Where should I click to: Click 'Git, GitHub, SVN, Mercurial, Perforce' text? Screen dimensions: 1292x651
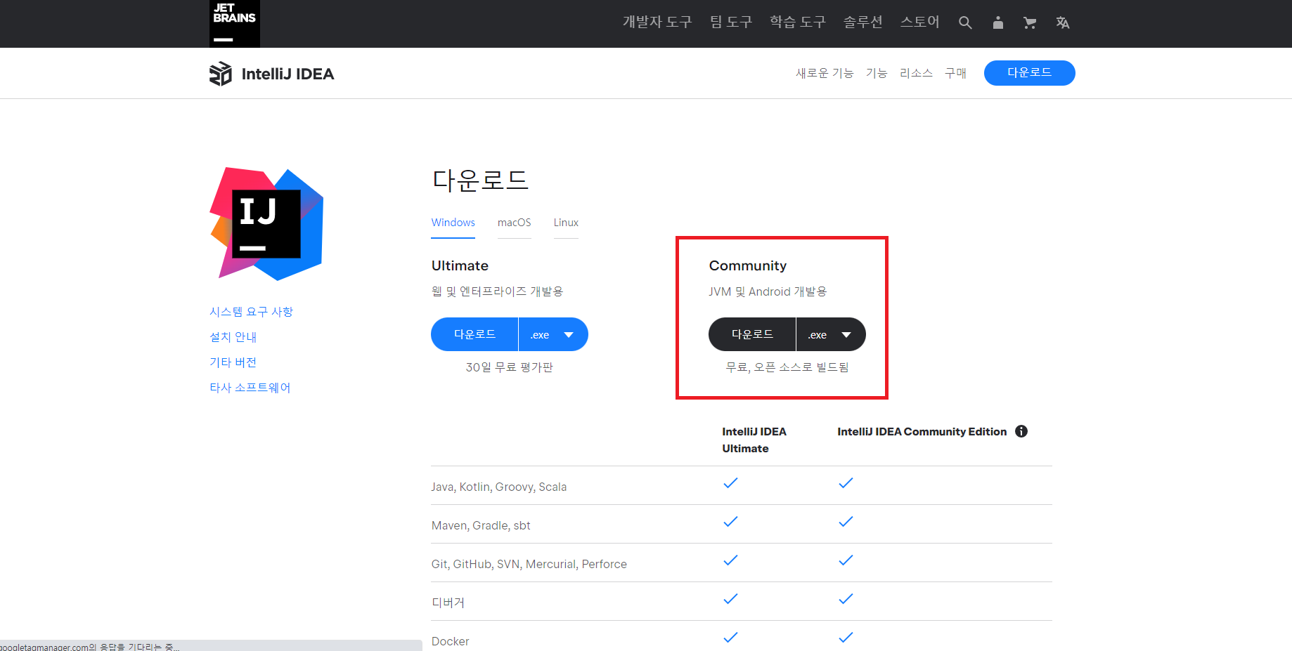[529, 564]
